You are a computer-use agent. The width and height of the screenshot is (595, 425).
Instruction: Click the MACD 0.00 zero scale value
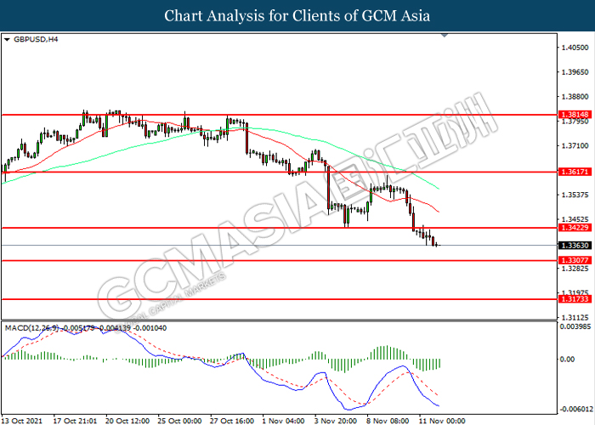(x=567, y=359)
